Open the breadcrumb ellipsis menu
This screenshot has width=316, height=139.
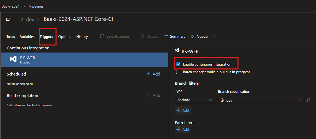click(x=16, y=19)
